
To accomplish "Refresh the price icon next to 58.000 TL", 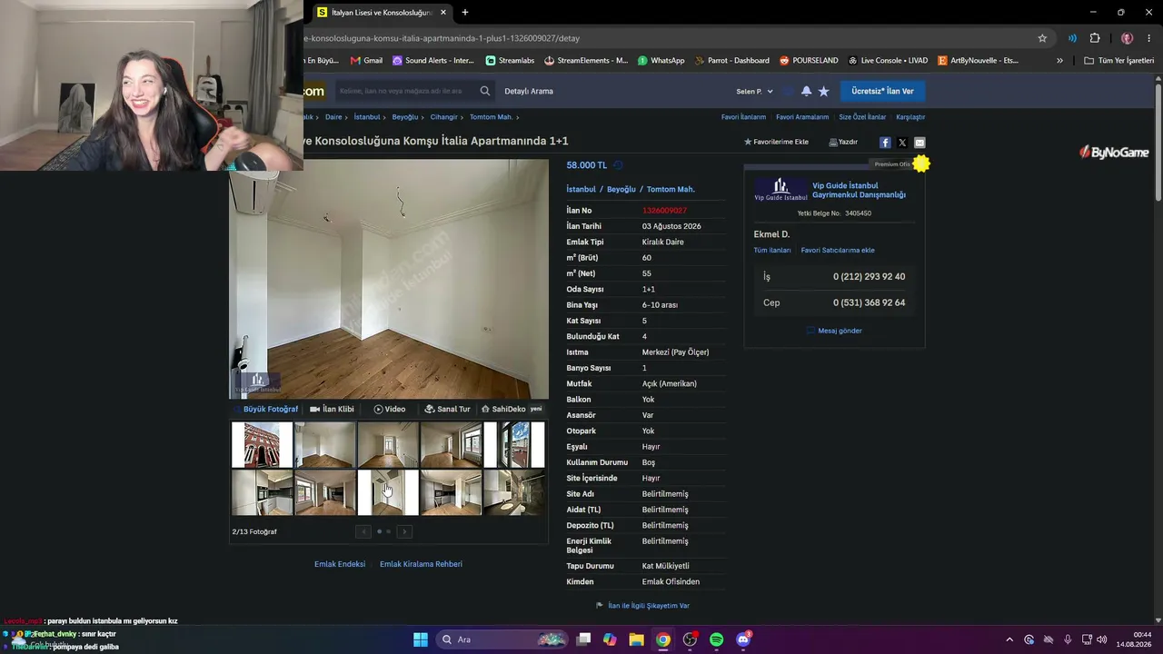I will pyautogui.click(x=618, y=165).
